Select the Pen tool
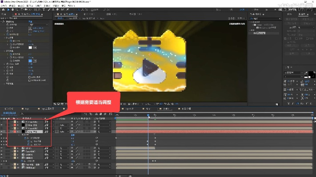 coord(40,10)
